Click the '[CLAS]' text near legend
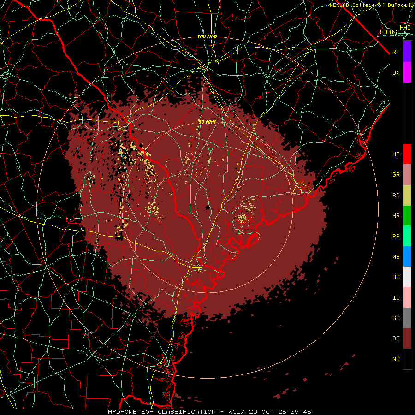The image size is (415, 415). 390,32
